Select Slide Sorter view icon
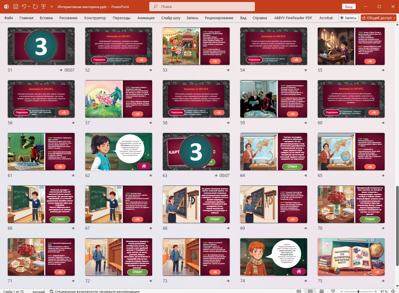This screenshot has height=293, width=399. pos(310,291)
